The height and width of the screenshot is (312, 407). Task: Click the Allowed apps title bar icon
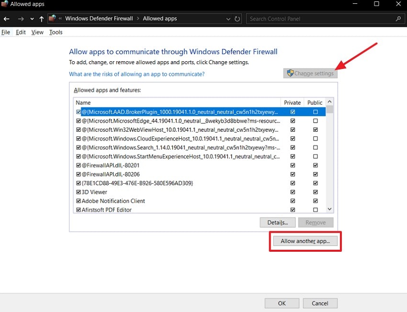5,4
